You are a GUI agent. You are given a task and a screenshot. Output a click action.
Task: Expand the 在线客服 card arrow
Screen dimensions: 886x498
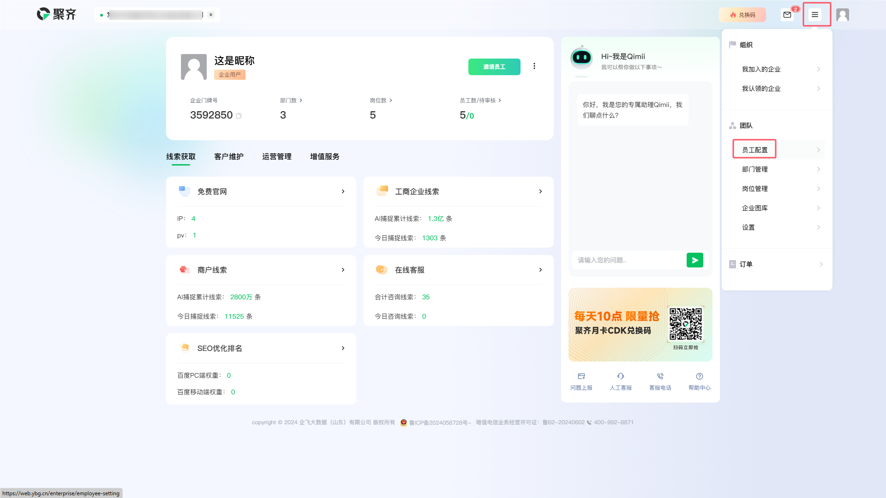540,270
